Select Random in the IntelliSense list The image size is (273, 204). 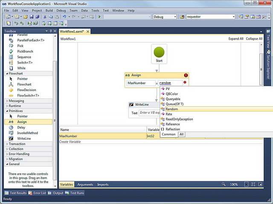(216, 109)
